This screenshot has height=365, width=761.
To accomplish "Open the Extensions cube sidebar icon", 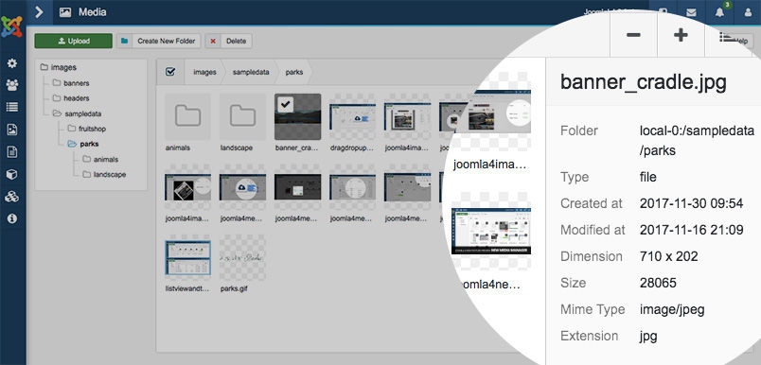I will 11,175.
